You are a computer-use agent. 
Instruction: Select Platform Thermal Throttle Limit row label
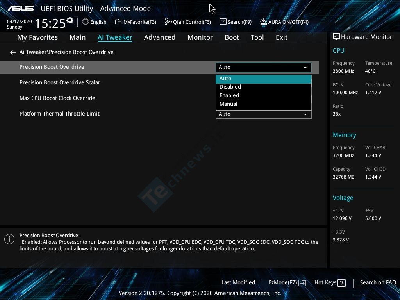coord(59,114)
